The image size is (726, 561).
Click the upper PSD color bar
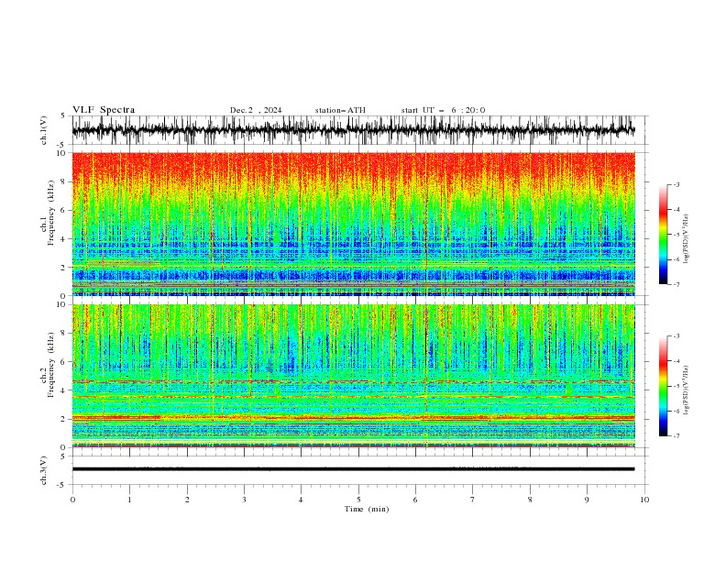coord(663,235)
